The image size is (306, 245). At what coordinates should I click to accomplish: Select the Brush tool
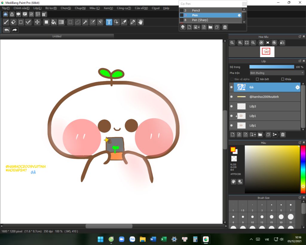(6, 22)
